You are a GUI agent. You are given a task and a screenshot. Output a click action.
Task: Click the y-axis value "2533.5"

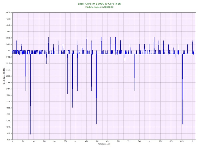click(x=9, y=76)
